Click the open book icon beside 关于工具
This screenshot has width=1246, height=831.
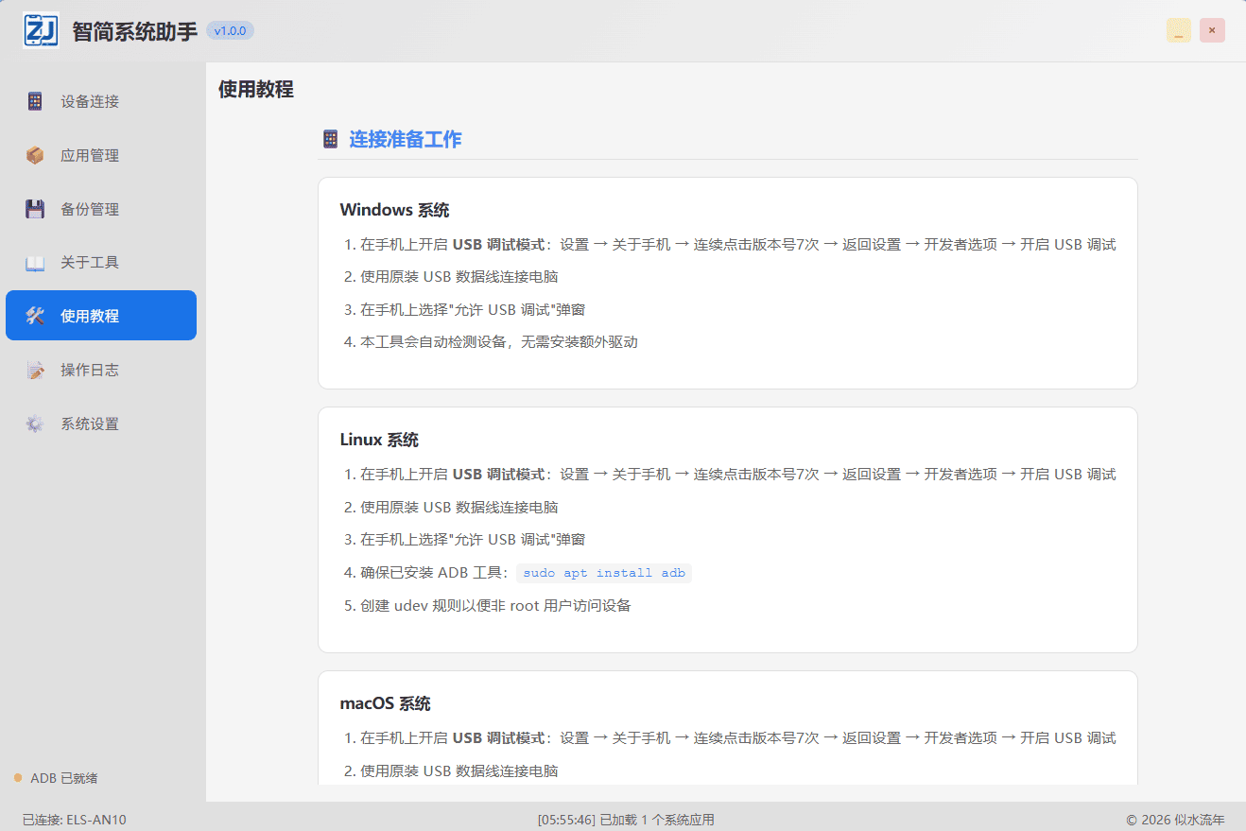[x=35, y=263]
